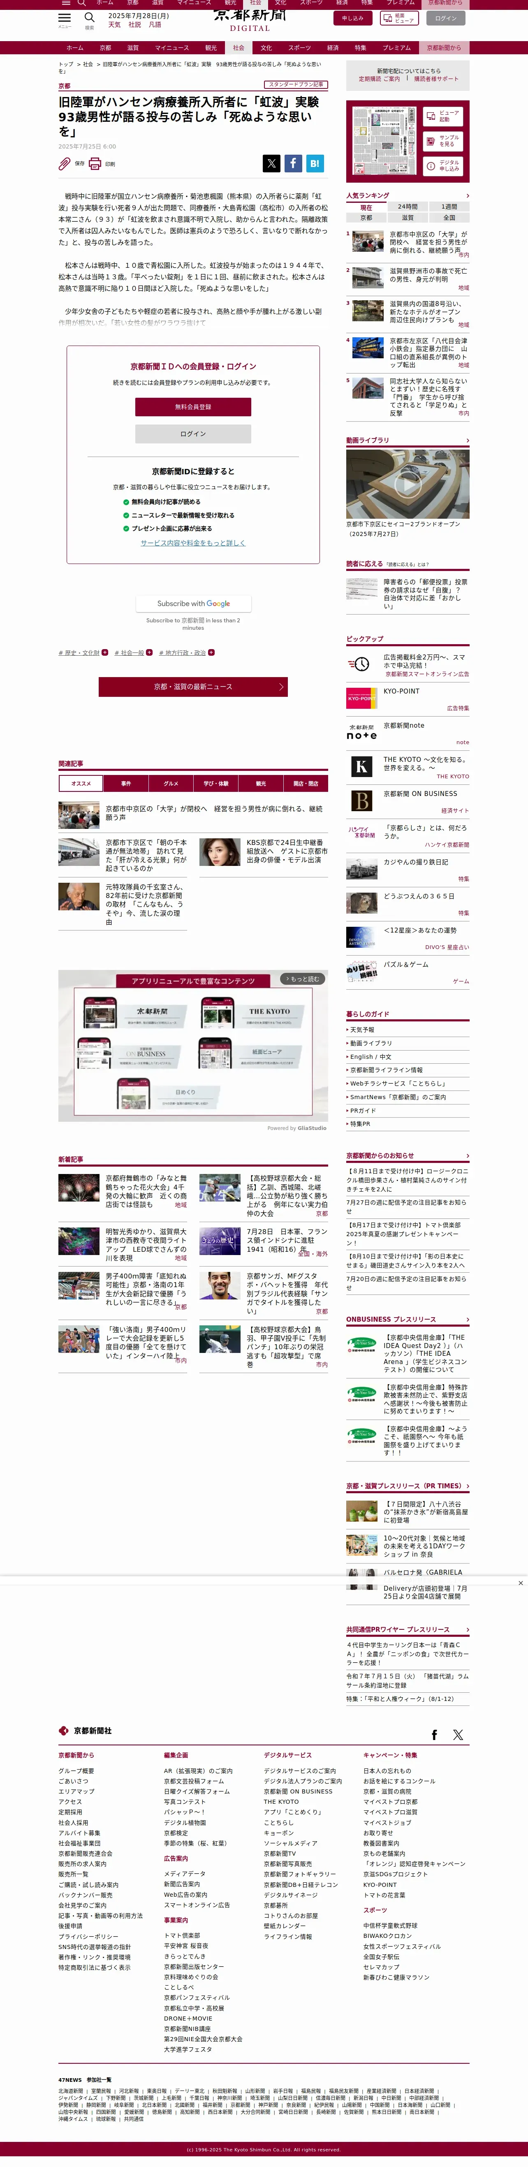Open the search magnifier icon

89,17
